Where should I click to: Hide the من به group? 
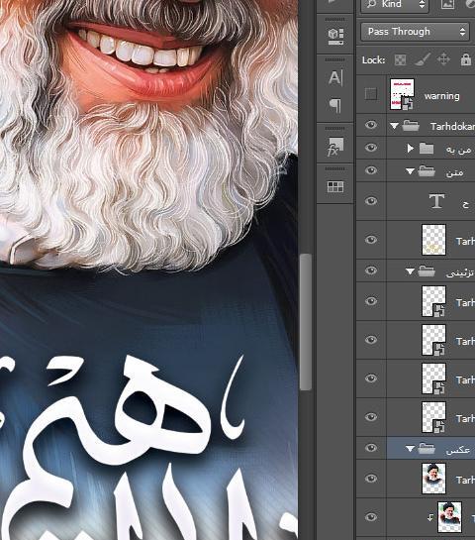point(371,148)
